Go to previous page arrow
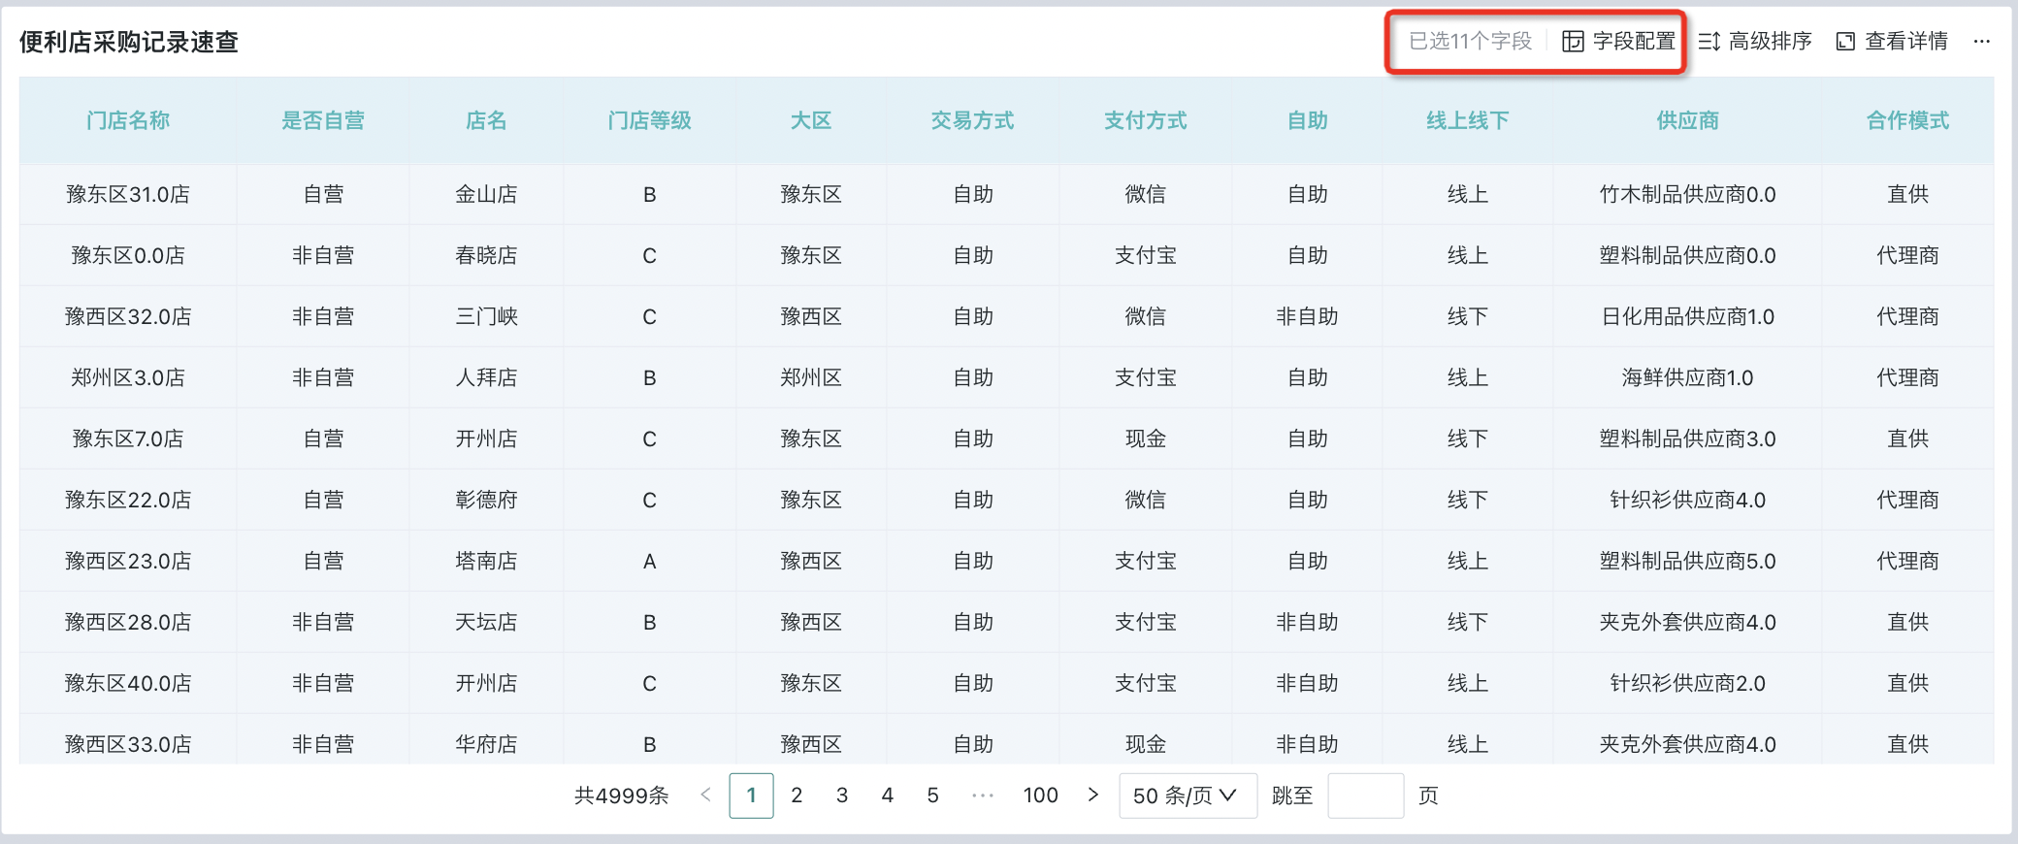 [705, 795]
